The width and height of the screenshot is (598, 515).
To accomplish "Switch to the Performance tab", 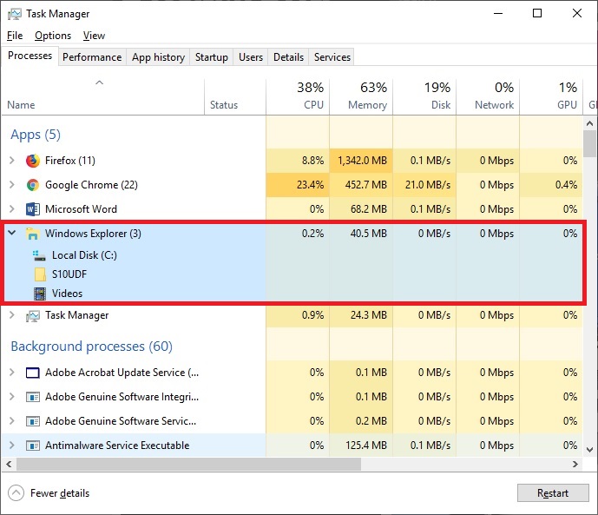I will click(x=92, y=57).
